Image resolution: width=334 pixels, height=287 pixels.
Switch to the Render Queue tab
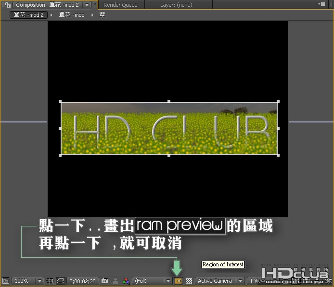[120, 5]
